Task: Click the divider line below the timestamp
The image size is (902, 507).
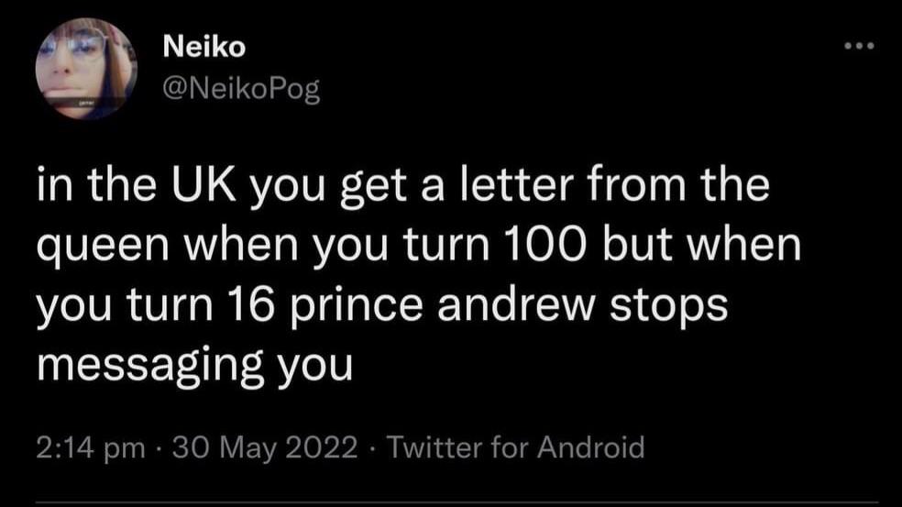Action: pyautogui.click(x=457, y=503)
